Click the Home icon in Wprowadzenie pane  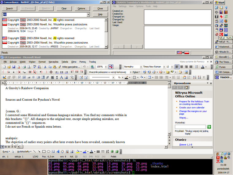[186, 87]
